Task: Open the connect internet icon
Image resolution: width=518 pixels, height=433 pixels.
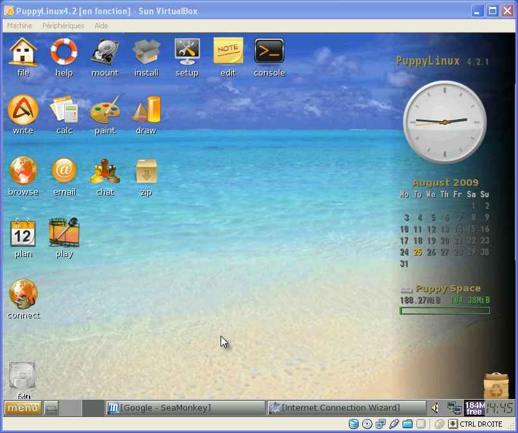Action: point(23,294)
